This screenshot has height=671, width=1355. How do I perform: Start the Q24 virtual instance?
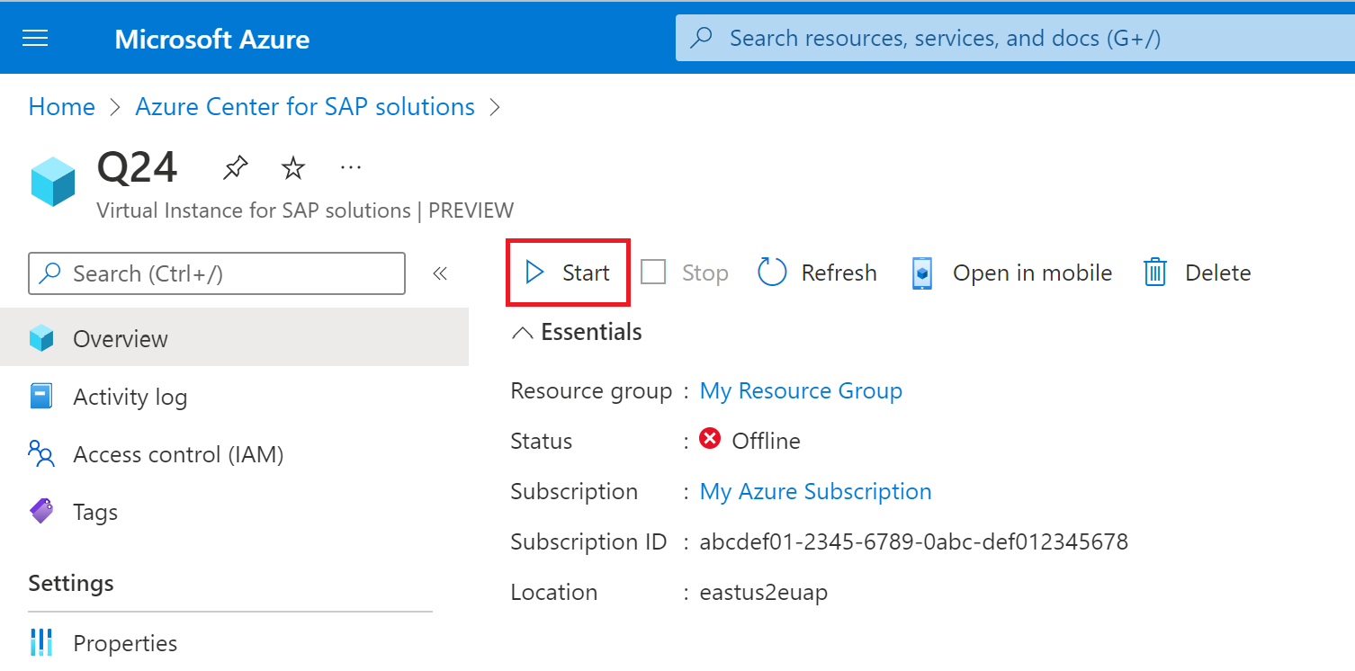(568, 273)
